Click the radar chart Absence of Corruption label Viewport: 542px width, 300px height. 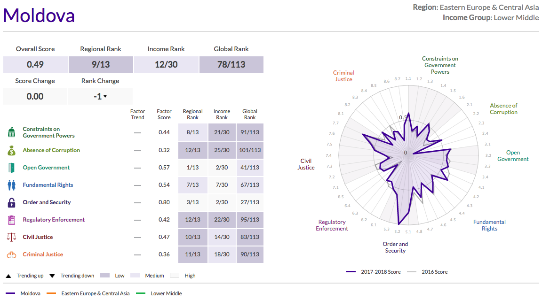503,108
